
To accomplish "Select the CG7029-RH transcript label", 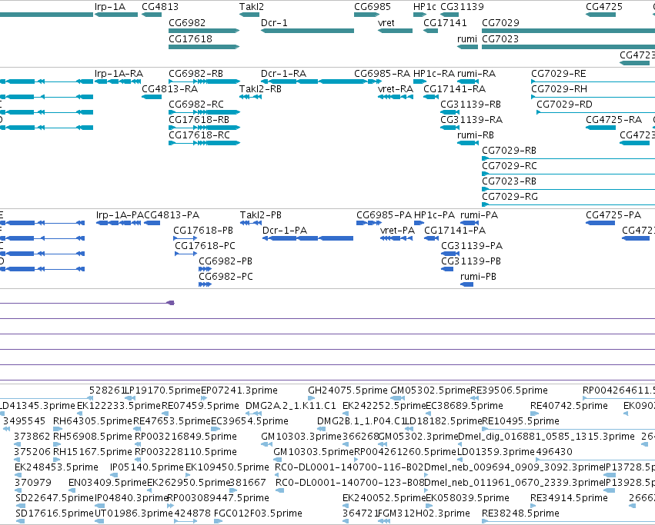I will point(559,89).
